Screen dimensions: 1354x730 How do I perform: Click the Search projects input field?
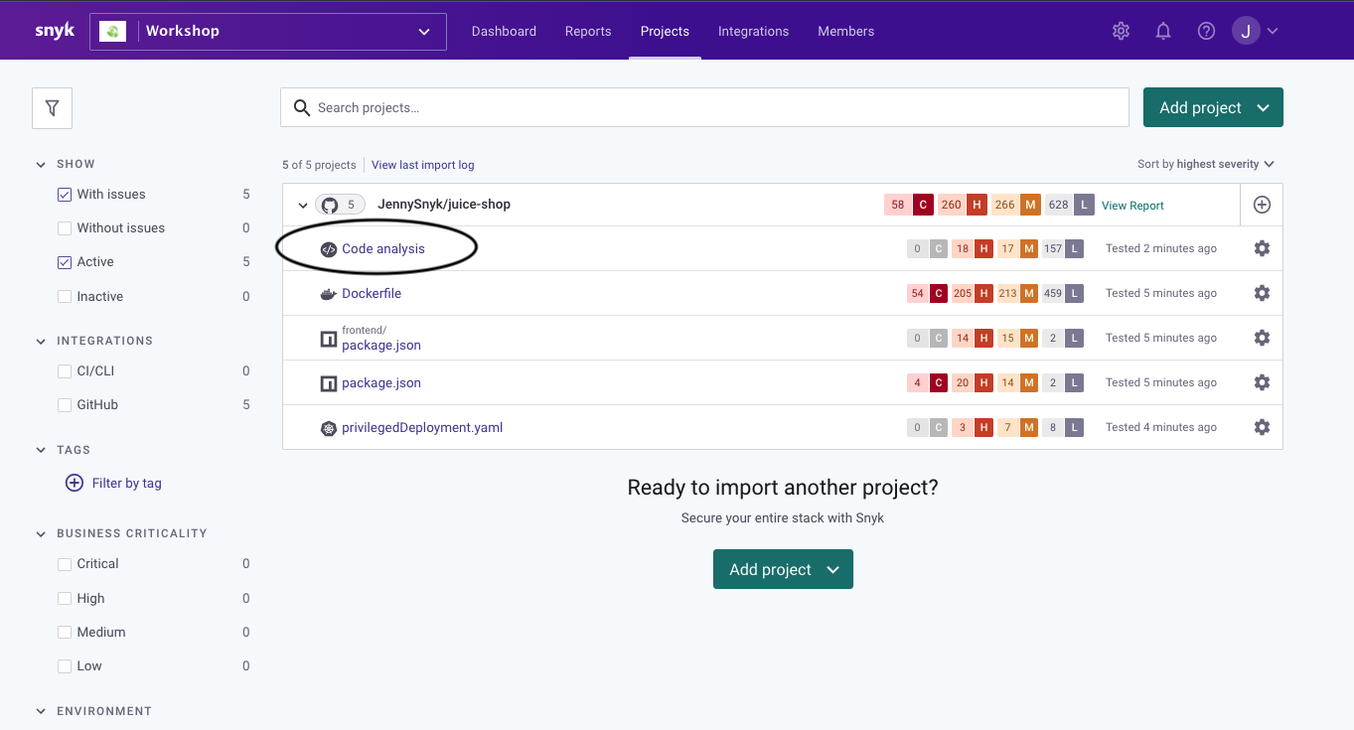[x=704, y=107]
